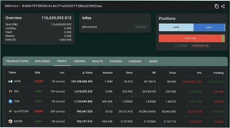Viewport: 230px width, 128px height.
Task: Click the ZEC token logo icon
Action: 11,92
